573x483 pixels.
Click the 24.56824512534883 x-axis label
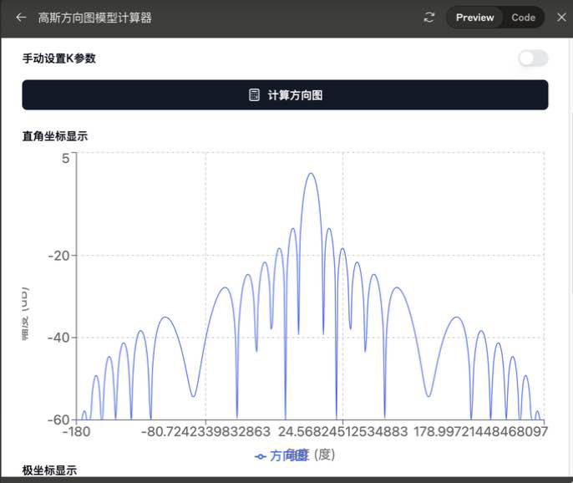click(x=343, y=432)
